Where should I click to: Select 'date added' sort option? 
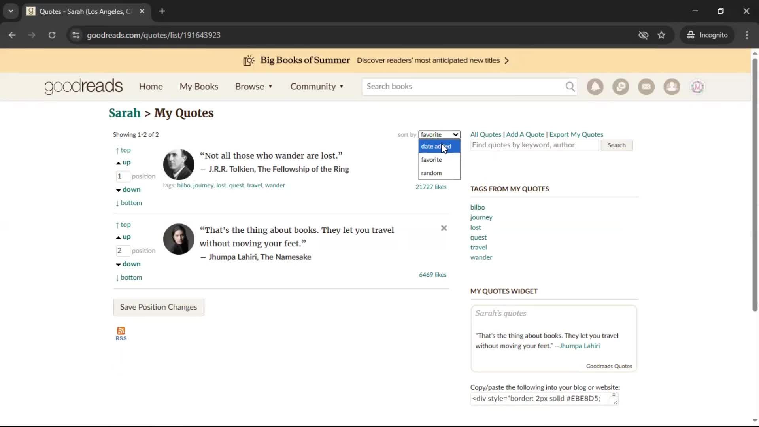pyautogui.click(x=440, y=146)
